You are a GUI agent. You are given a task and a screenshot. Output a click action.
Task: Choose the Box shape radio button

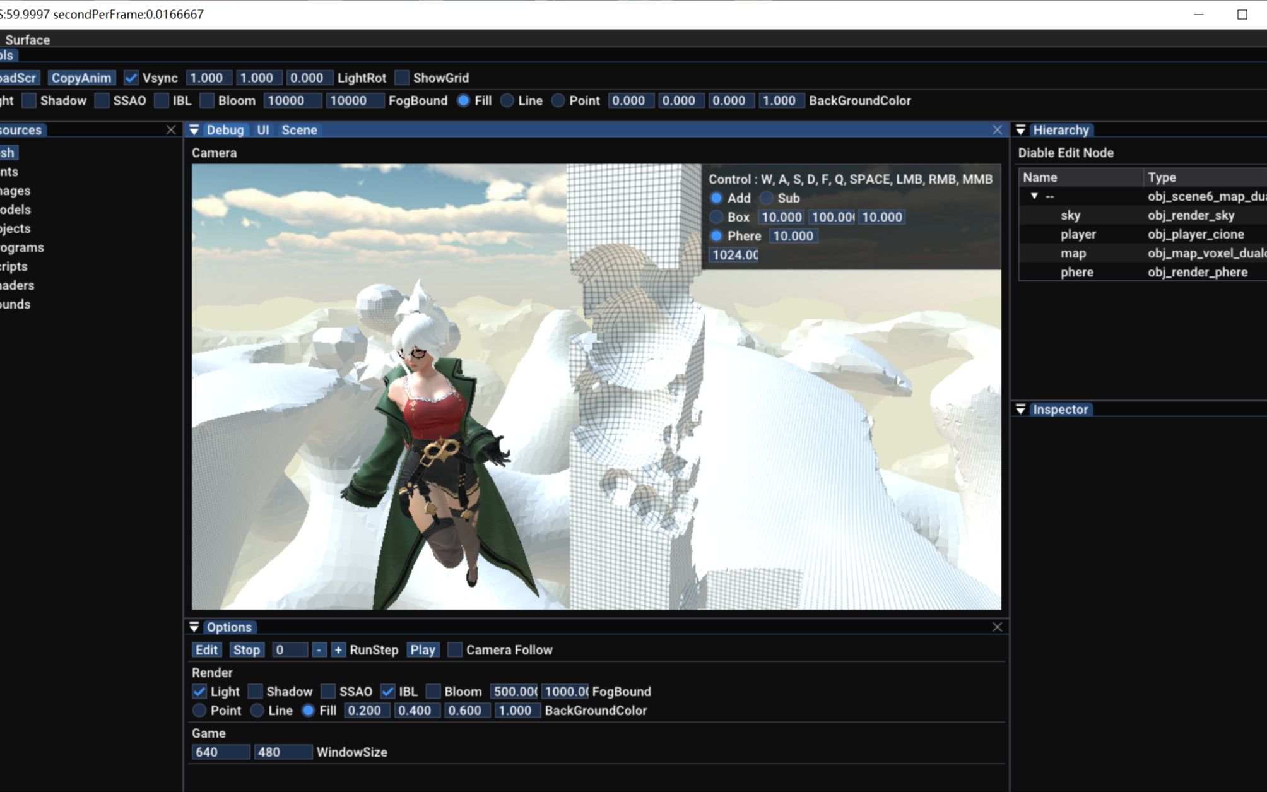[716, 217]
